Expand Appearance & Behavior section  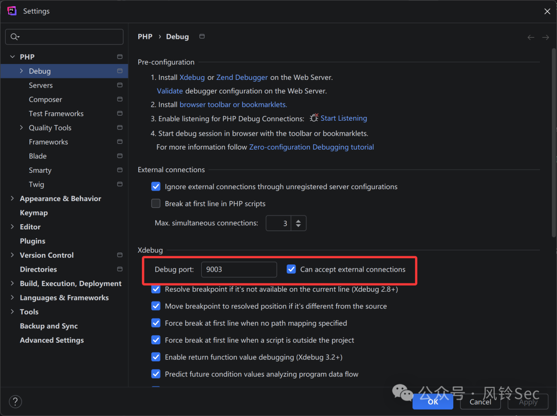[x=12, y=198]
